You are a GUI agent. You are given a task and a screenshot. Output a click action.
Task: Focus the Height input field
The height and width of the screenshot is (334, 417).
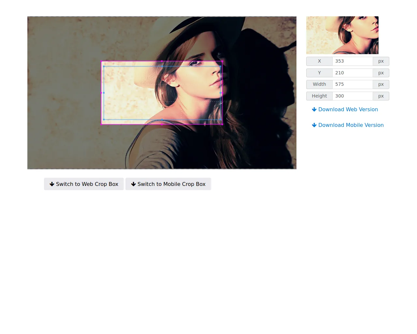tap(352, 96)
